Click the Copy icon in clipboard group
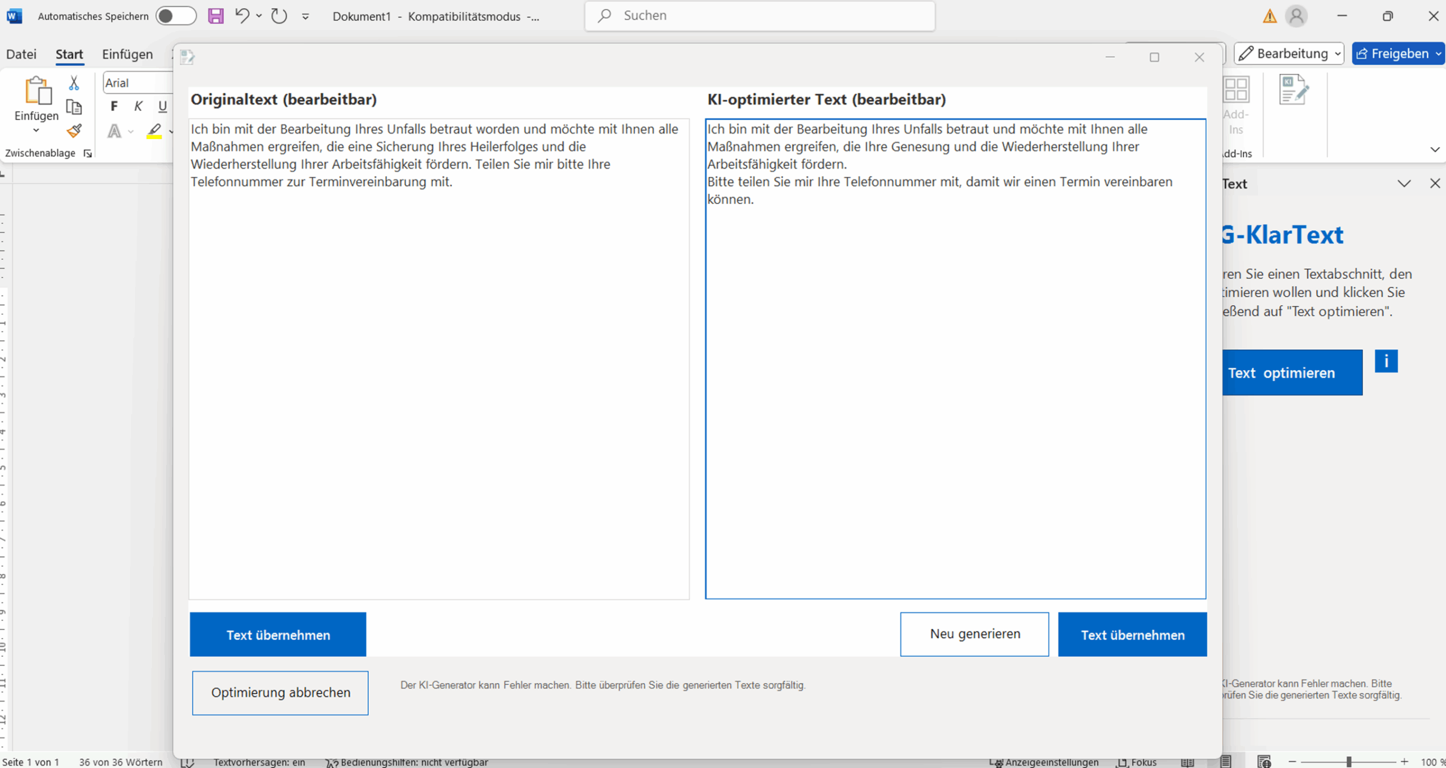Screen dimensions: 1446x768 click(74, 107)
